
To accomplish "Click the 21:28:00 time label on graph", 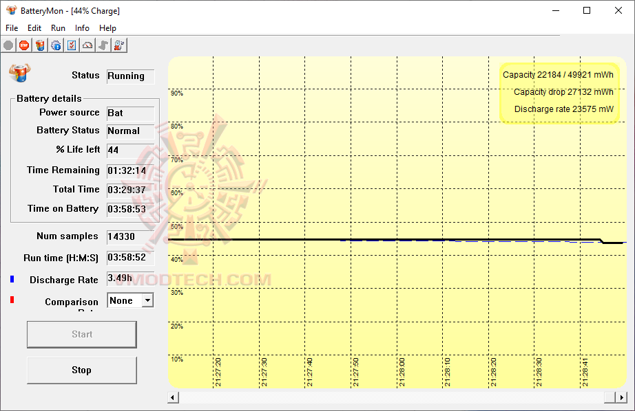I will tap(402, 372).
